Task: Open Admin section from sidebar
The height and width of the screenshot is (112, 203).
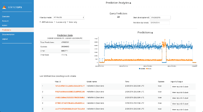Action: (5, 25)
